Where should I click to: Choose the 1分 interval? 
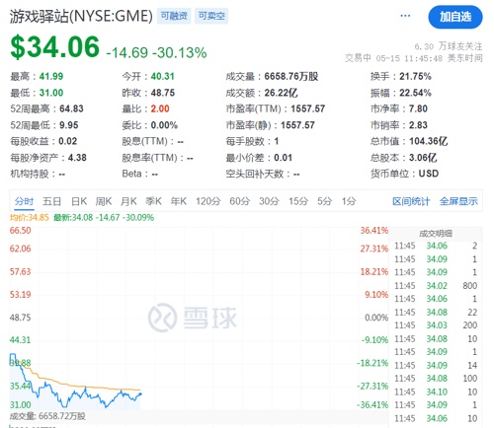click(x=349, y=201)
